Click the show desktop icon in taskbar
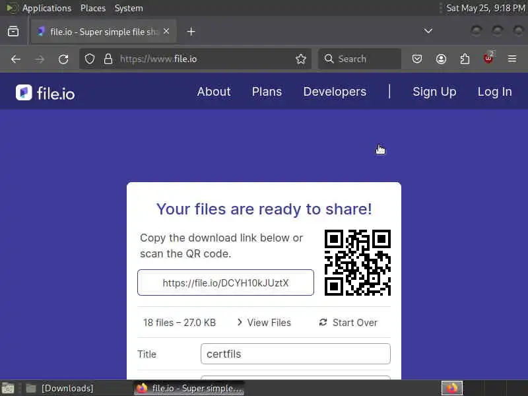528x396 pixels. [x=9, y=388]
